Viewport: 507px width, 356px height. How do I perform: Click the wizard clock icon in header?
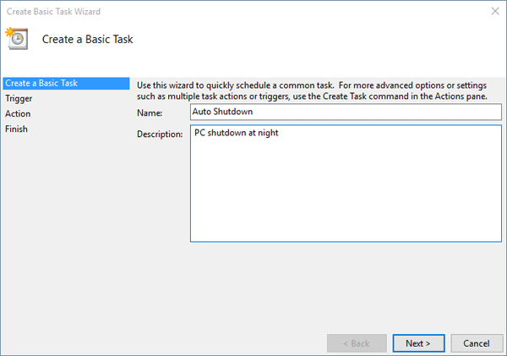[17, 38]
